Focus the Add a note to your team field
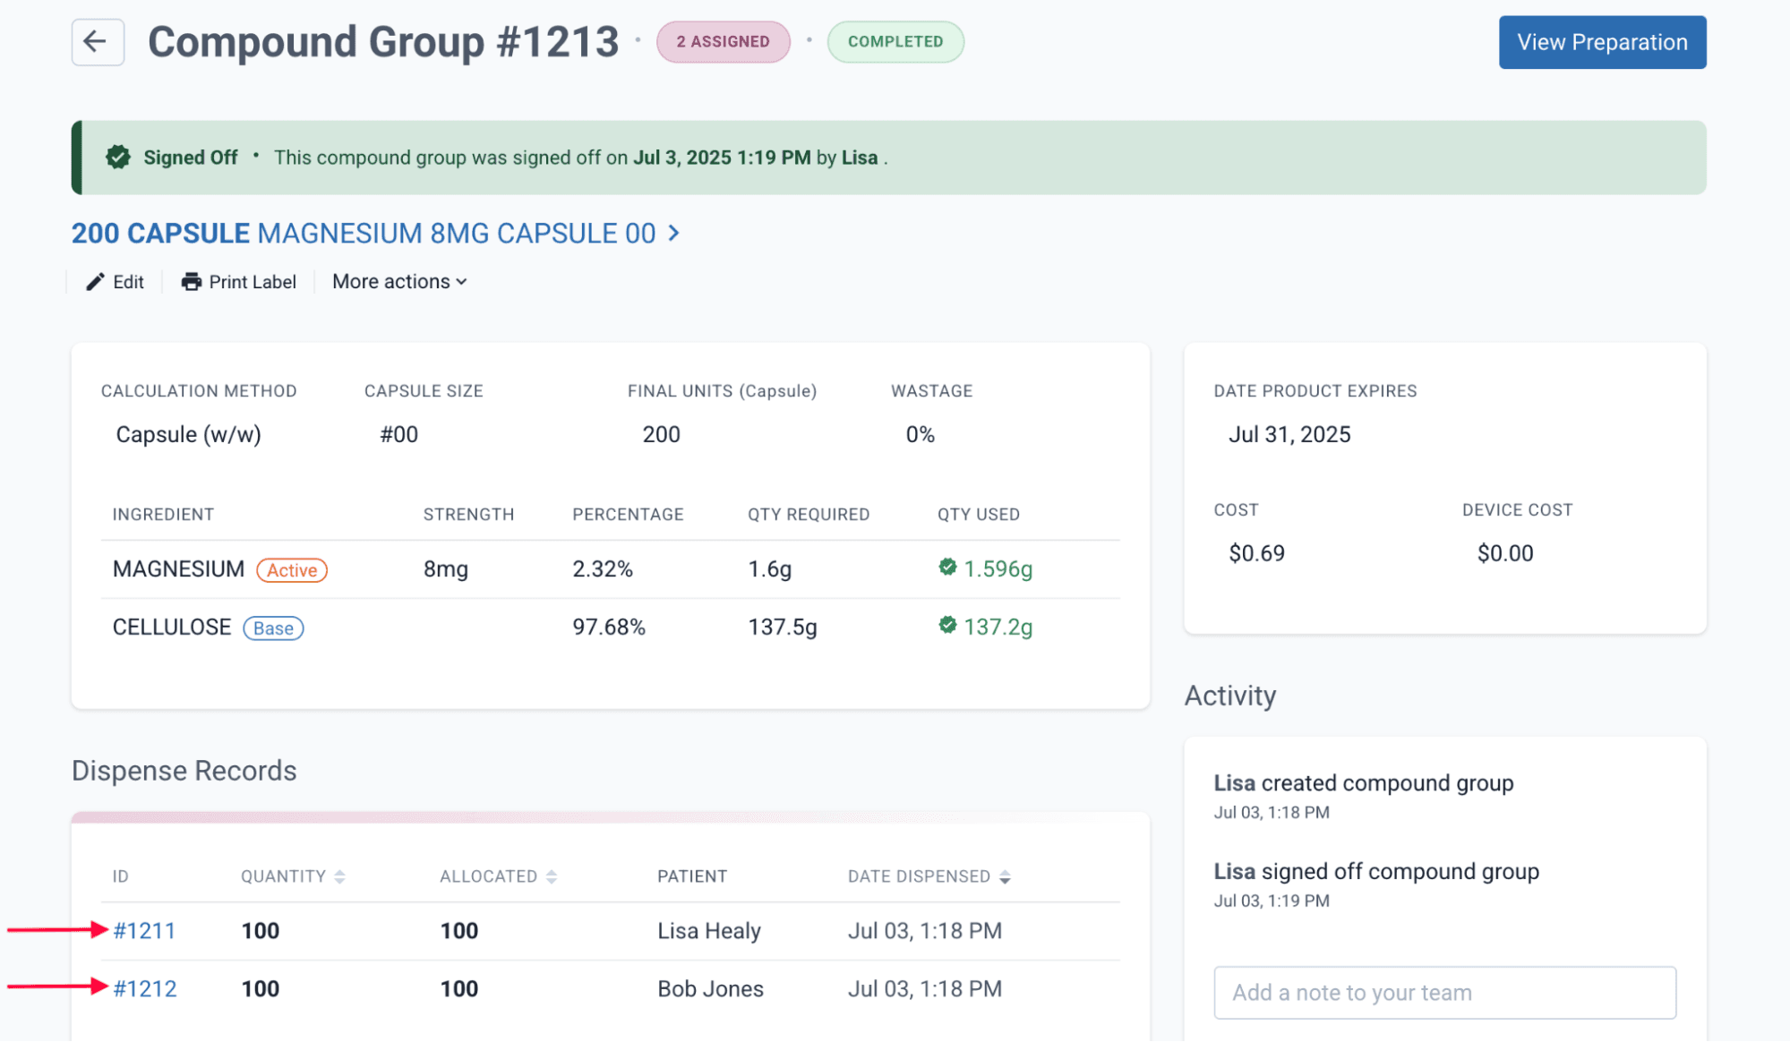 [x=1444, y=993]
